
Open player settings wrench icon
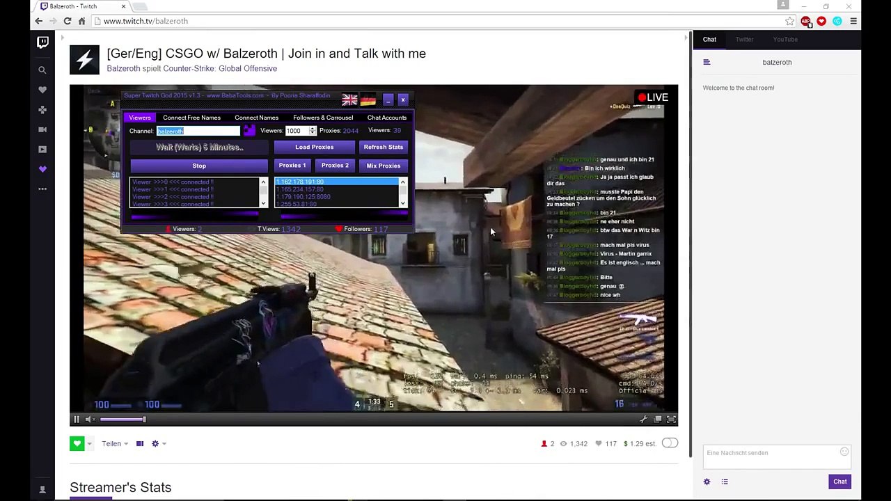click(644, 419)
